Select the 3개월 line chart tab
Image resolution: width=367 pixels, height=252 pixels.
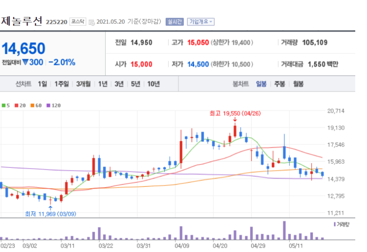click(83, 84)
